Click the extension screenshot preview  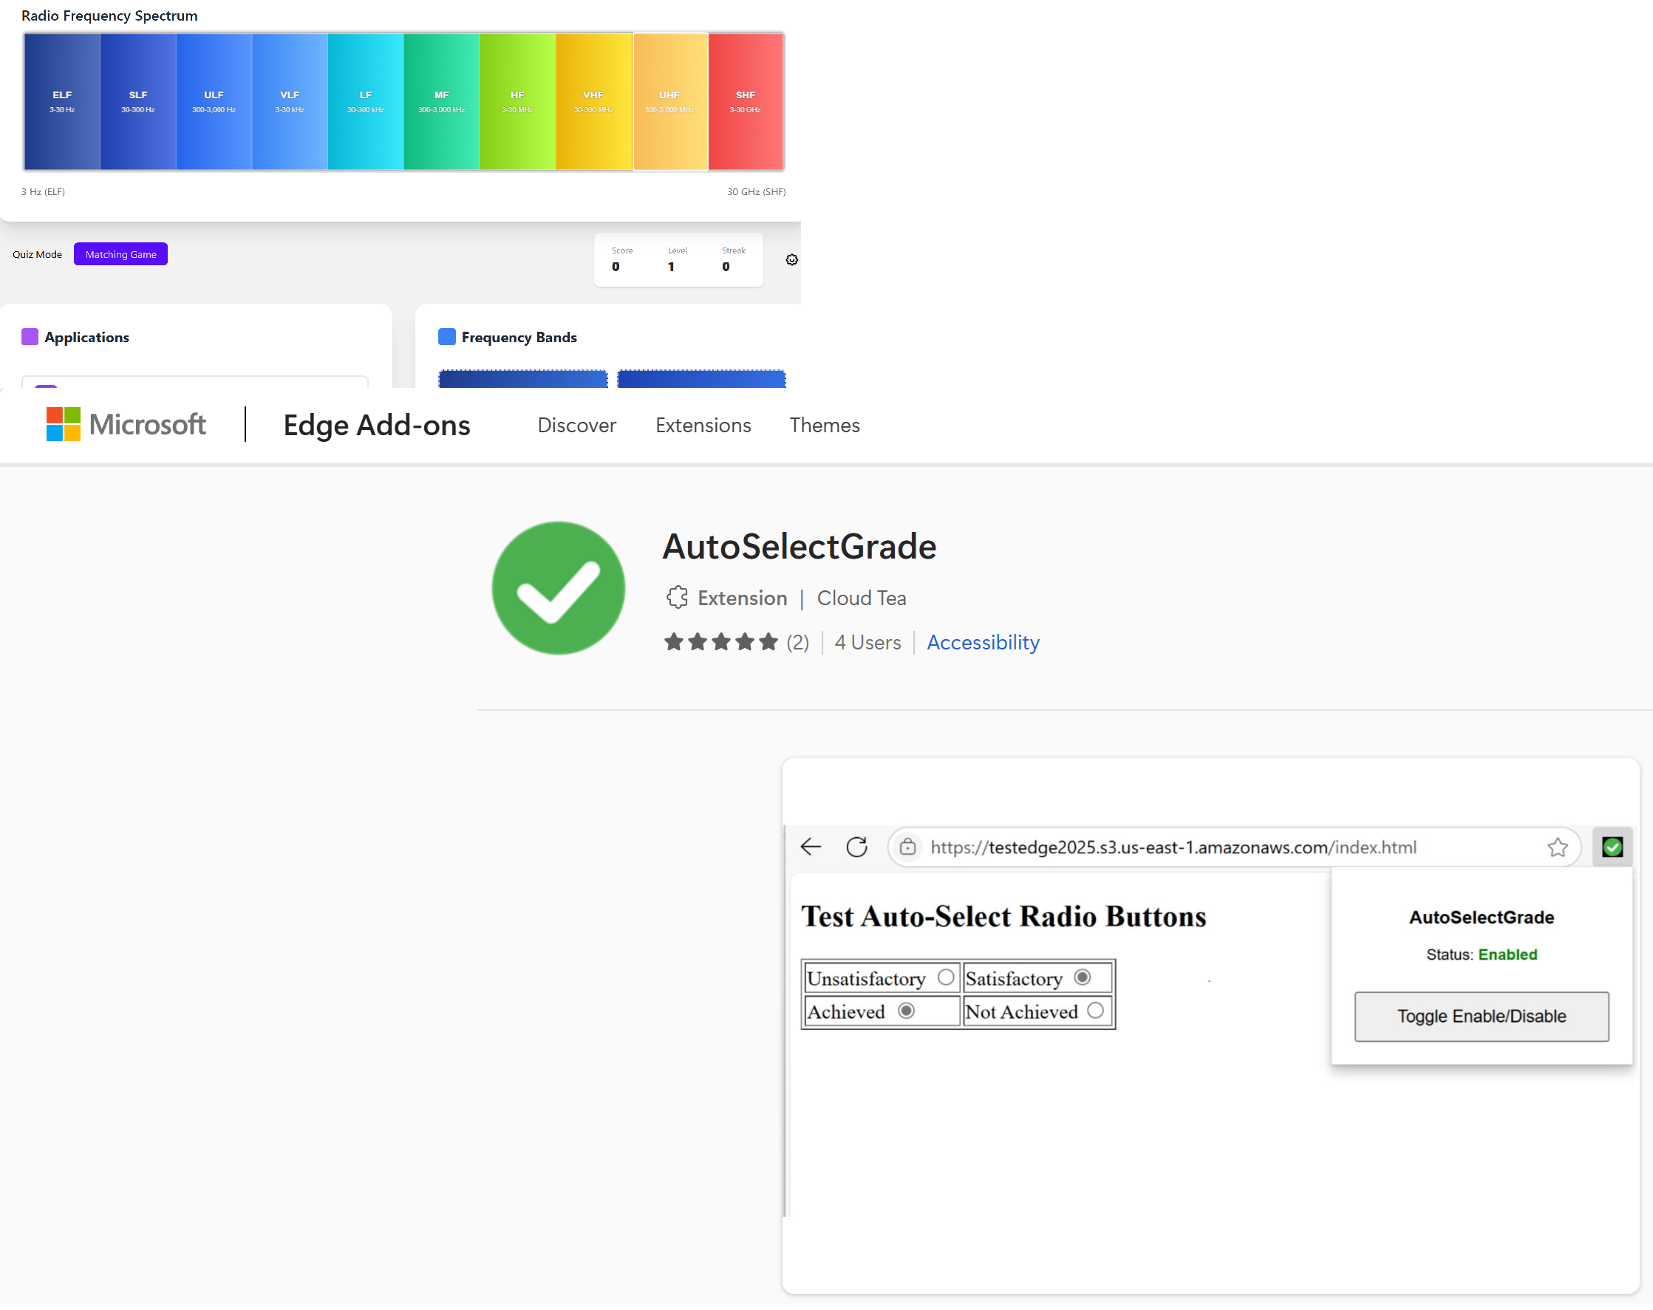click(x=1210, y=1026)
